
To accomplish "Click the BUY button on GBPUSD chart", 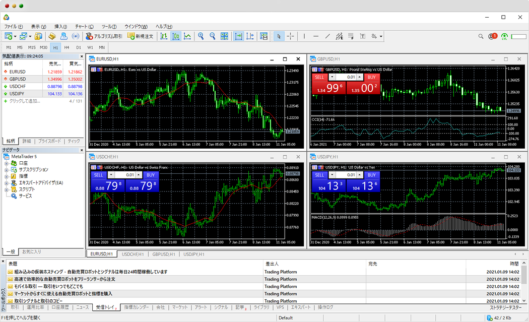I will (x=371, y=77).
